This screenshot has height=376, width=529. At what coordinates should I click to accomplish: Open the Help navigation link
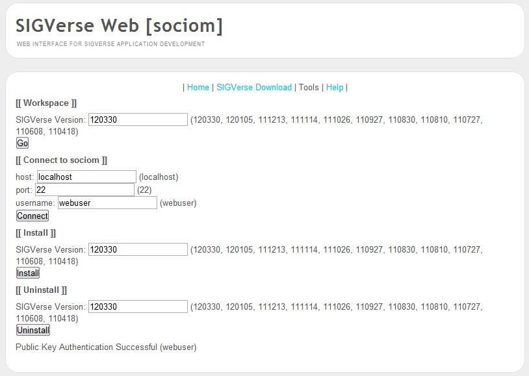click(335, 87)
